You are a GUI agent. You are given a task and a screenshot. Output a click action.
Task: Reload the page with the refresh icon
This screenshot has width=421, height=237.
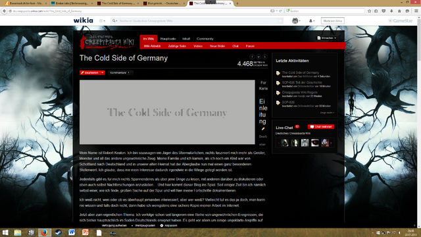point(281,11)
